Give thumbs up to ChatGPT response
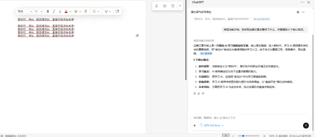The width and height of the screenshot is (315, 137). (199, 93)
